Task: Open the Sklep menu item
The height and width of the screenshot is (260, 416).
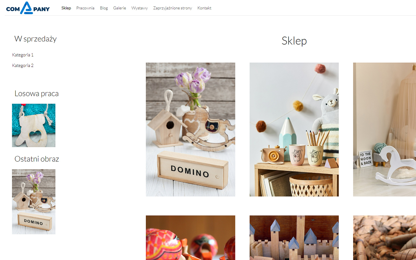Action: point(66,8)
